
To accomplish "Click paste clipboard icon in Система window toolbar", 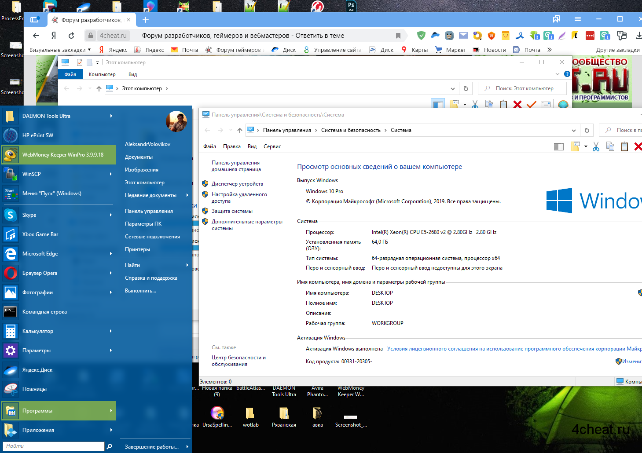I will pyautogui.click(x=624, y=146).
